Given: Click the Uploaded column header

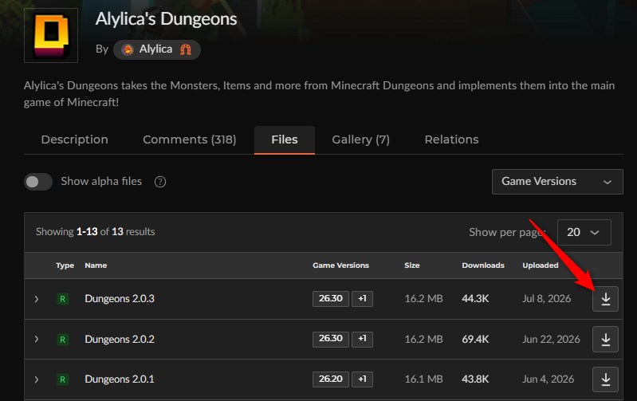Looking at the screenshot, I should pyautogui.click(x=541, y=265).
